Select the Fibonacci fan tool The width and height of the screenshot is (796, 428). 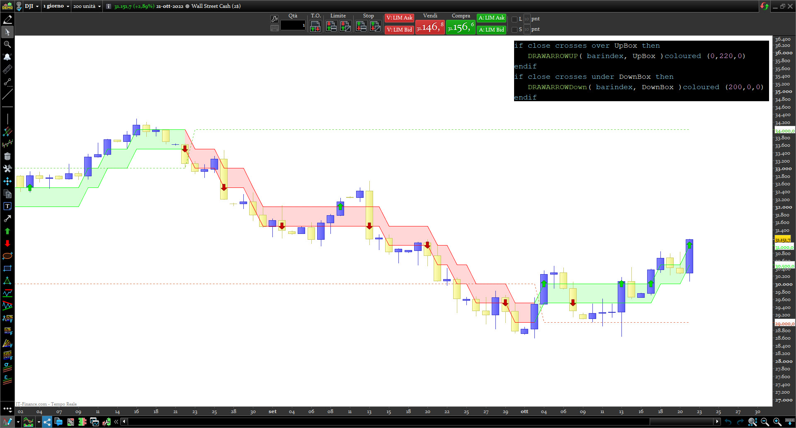[x=7, y=343]
